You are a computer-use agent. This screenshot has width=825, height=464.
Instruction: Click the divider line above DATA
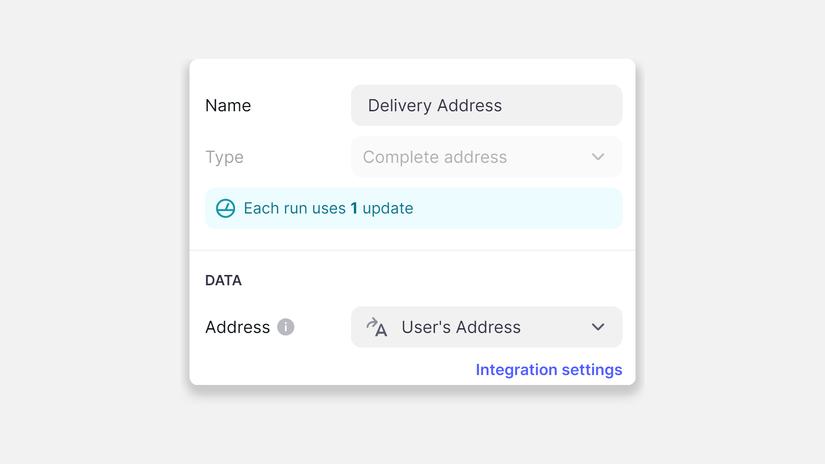click(412, 250)
